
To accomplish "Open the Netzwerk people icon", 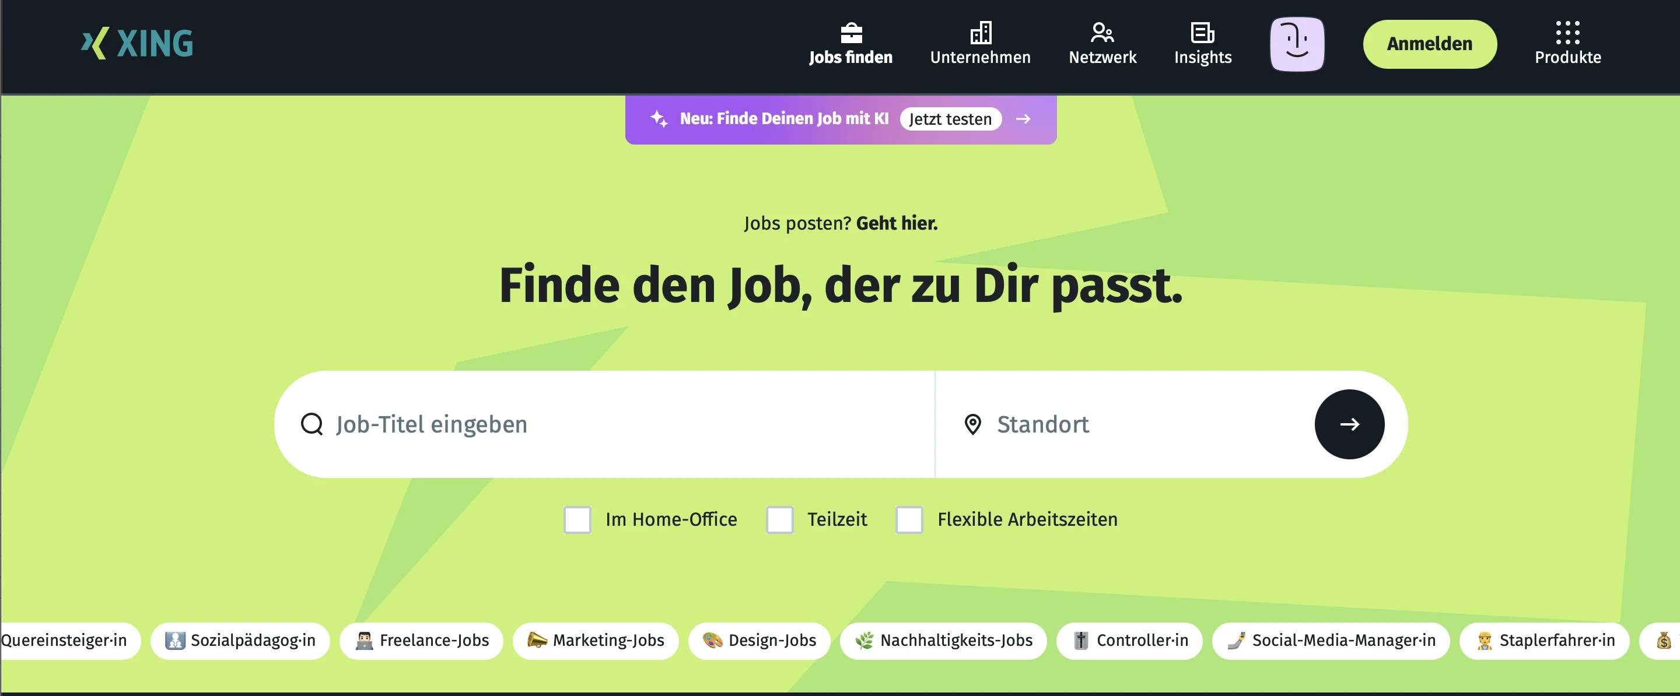I will tap(1102, 33).
